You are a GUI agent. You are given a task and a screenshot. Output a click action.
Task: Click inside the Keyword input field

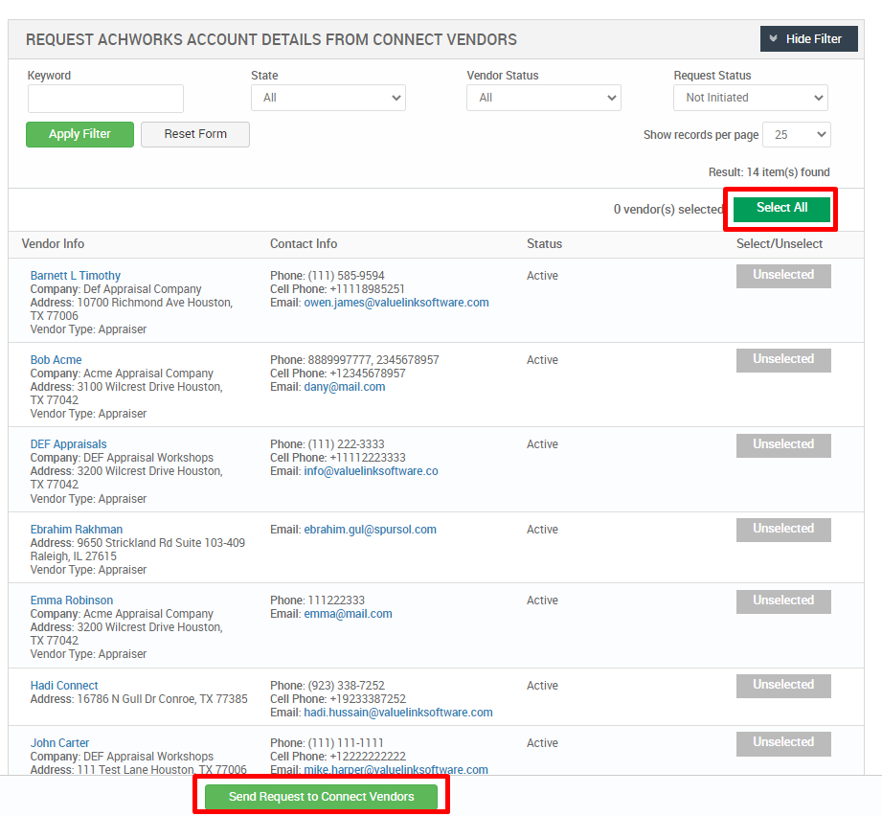[x=104, y=98]
